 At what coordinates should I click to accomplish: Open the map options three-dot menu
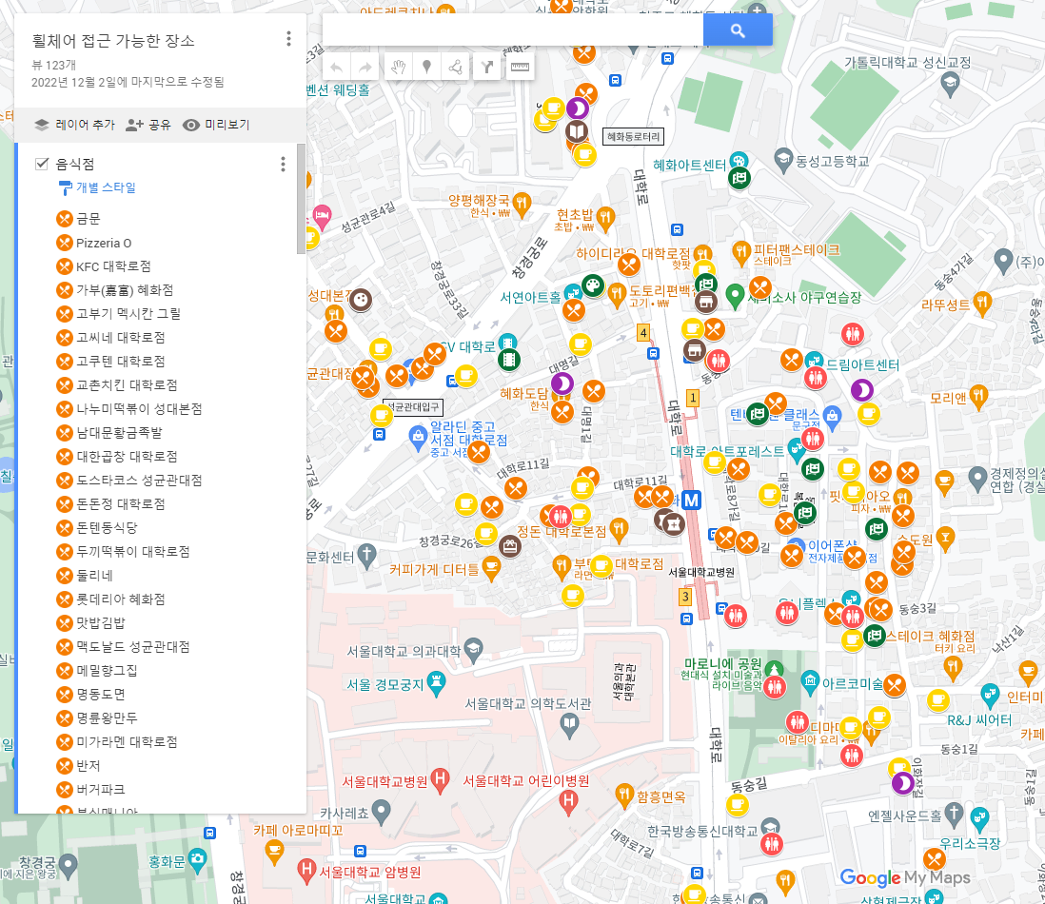pos(288,39)
